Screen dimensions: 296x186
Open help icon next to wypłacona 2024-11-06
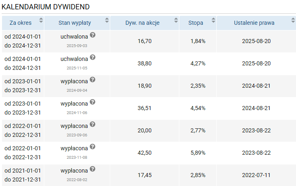(93, 102)
